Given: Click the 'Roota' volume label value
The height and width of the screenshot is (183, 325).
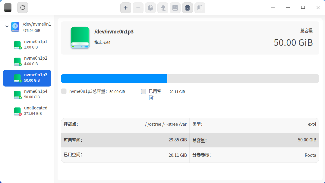Looking at the screenshot, I should point(310,155).
